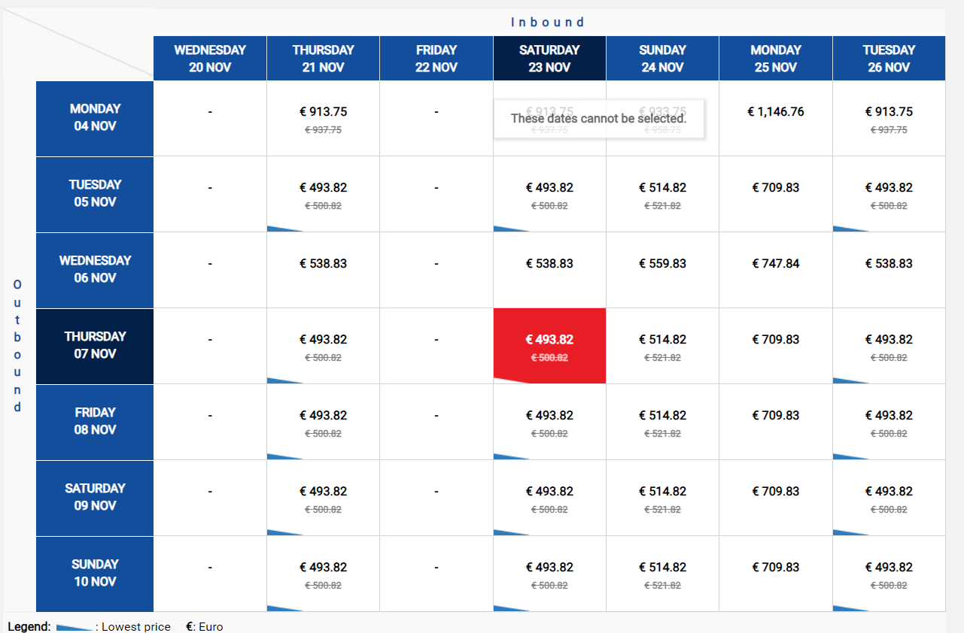This screenshot has width=964, height=633.
Task: Select Saturday 09 Nov to Thursday 21 Nov fare
Action: tap(323, 498)
